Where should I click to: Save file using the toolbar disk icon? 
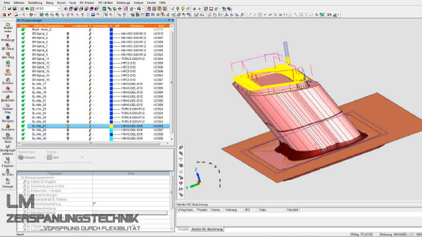(15, 9)
